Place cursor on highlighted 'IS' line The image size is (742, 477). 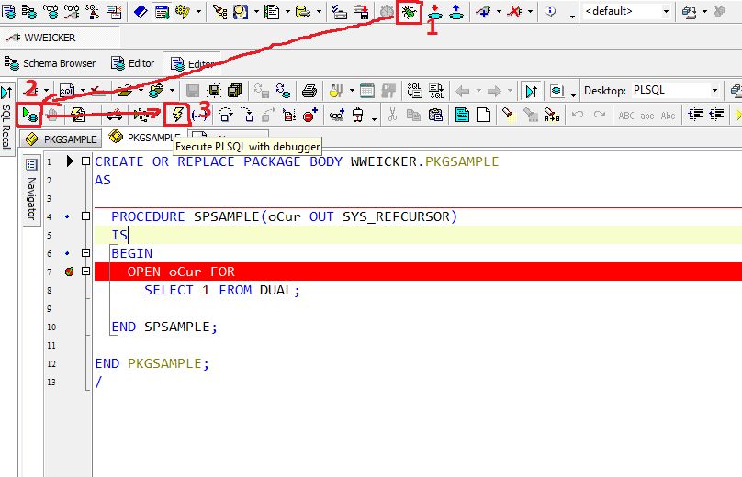pos(418,235)
